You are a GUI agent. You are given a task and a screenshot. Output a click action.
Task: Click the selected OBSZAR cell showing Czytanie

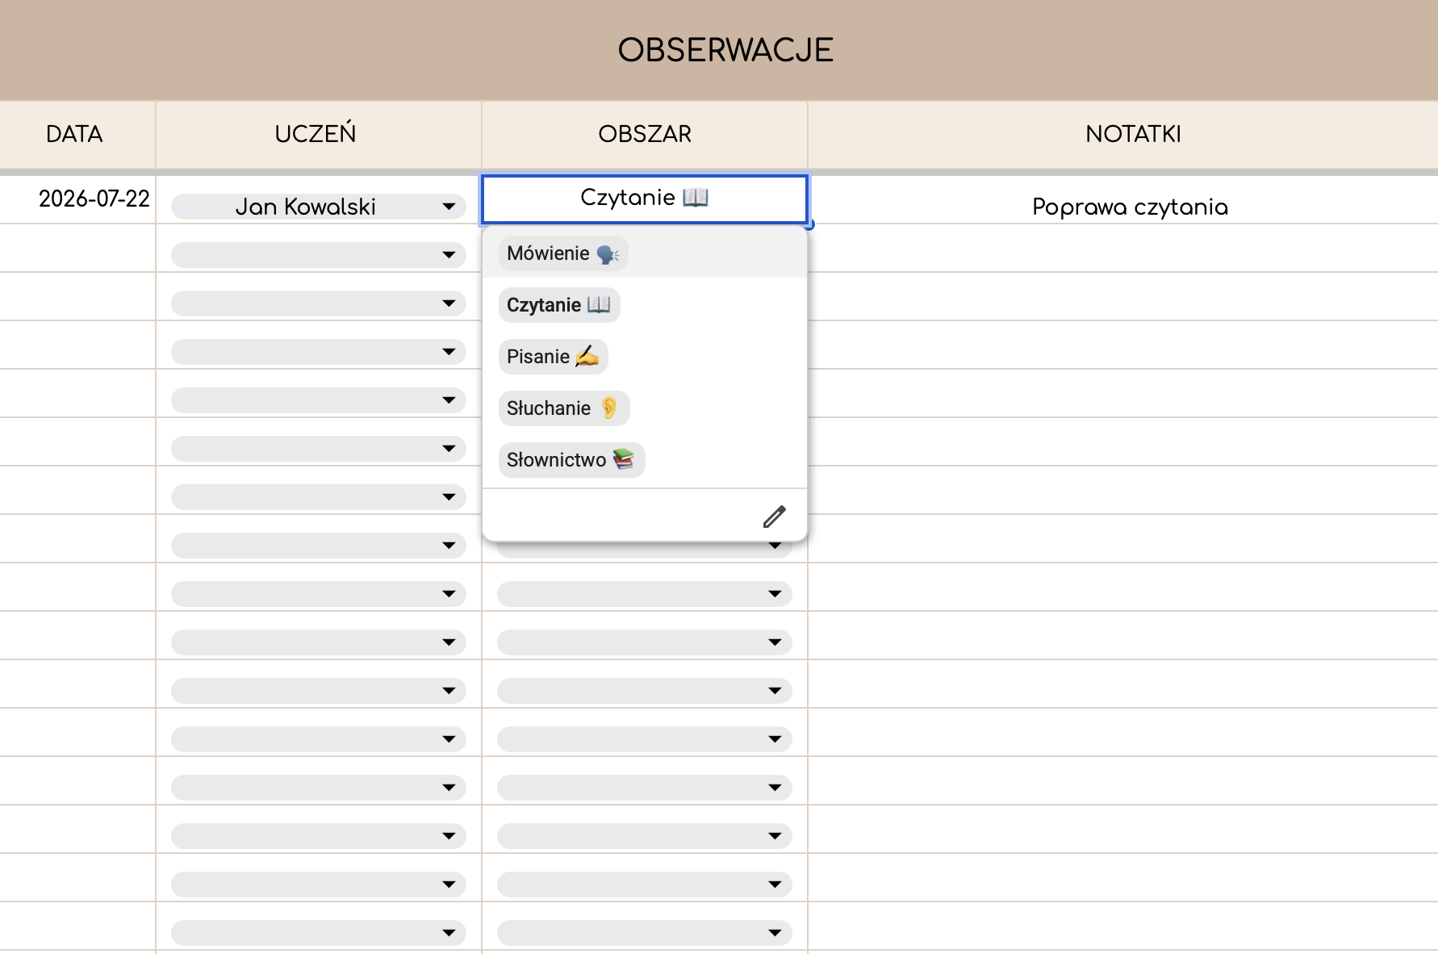click(645, 199)
